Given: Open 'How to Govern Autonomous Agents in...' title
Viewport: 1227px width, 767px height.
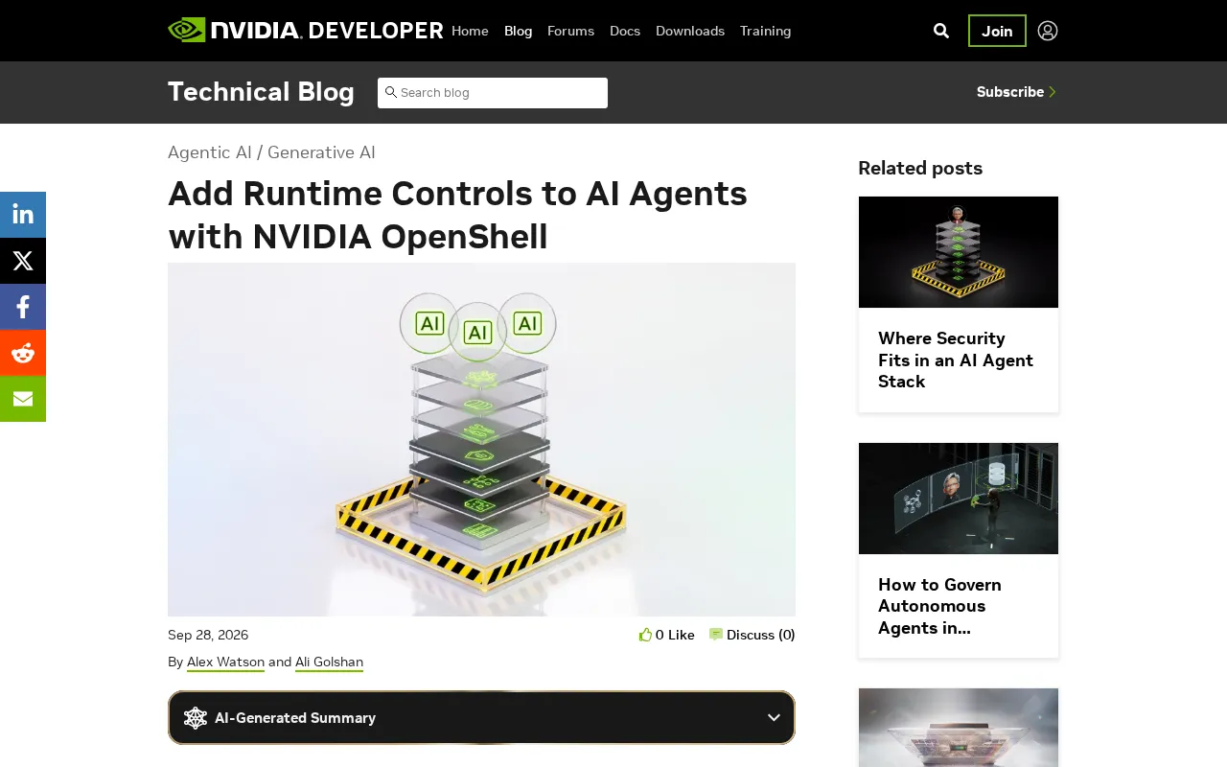Looking at the screenshot, I should pos(940,606).
